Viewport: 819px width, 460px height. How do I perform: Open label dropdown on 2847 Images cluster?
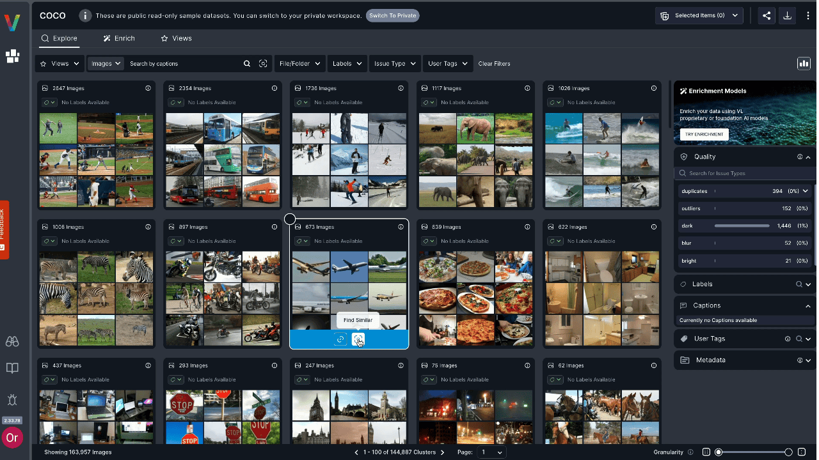[x=49, y=102]
